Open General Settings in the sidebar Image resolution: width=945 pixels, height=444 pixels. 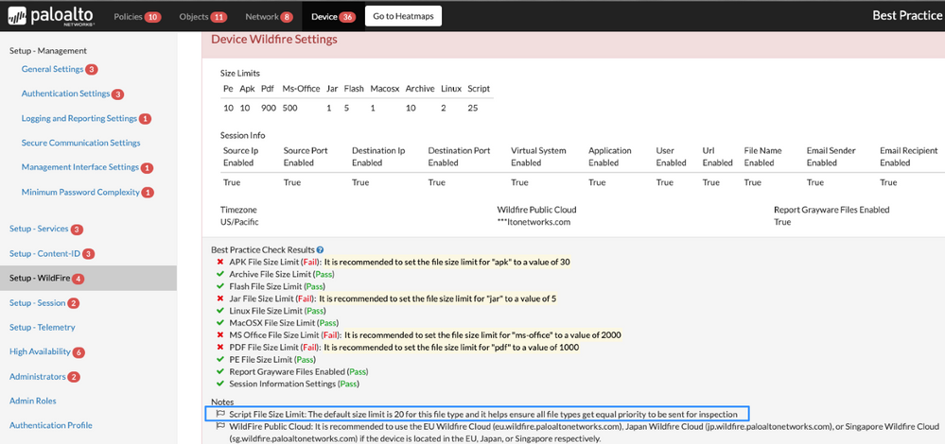coord(52,69)
